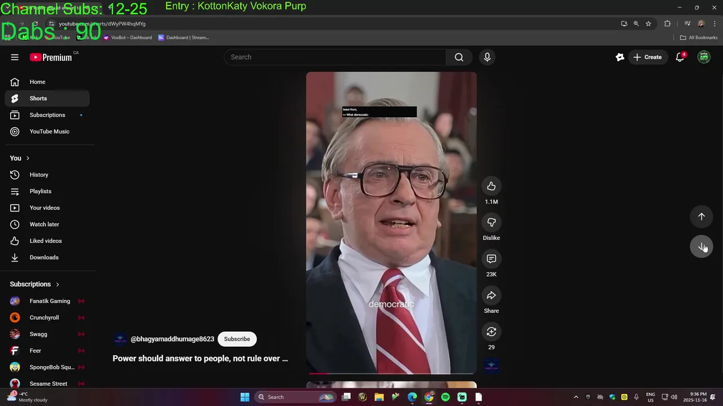This screenshot has height=406, width=723.
Task: Open VoxBot – Dashboard bookmark
Action: [128, 38]
